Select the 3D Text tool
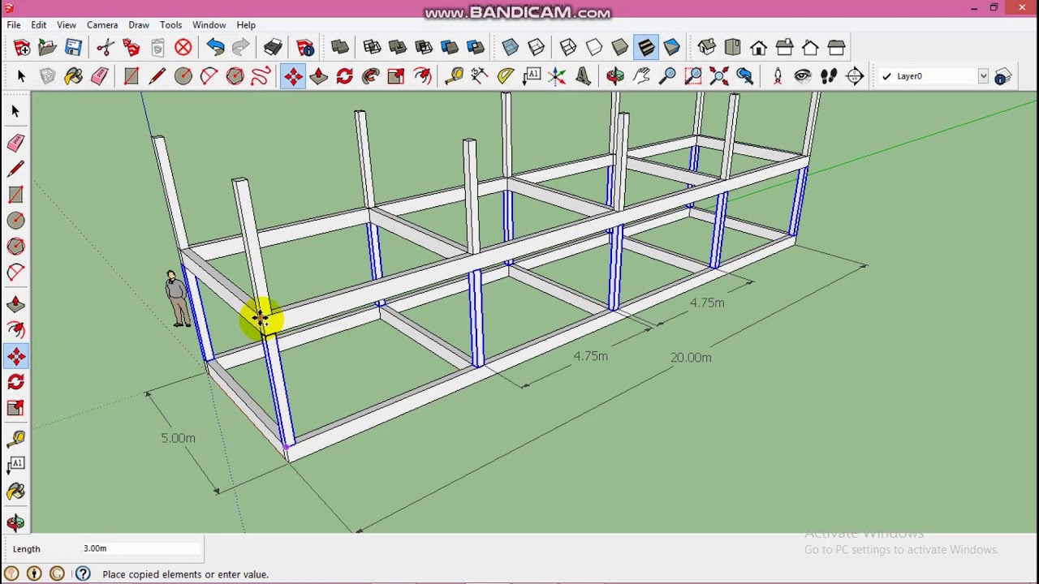 584,76
